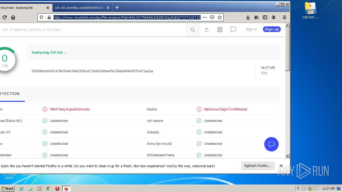Click W64/Tedy.B.gen!Eldorado alert icon

pyautogui.click(x=45, y=109)
